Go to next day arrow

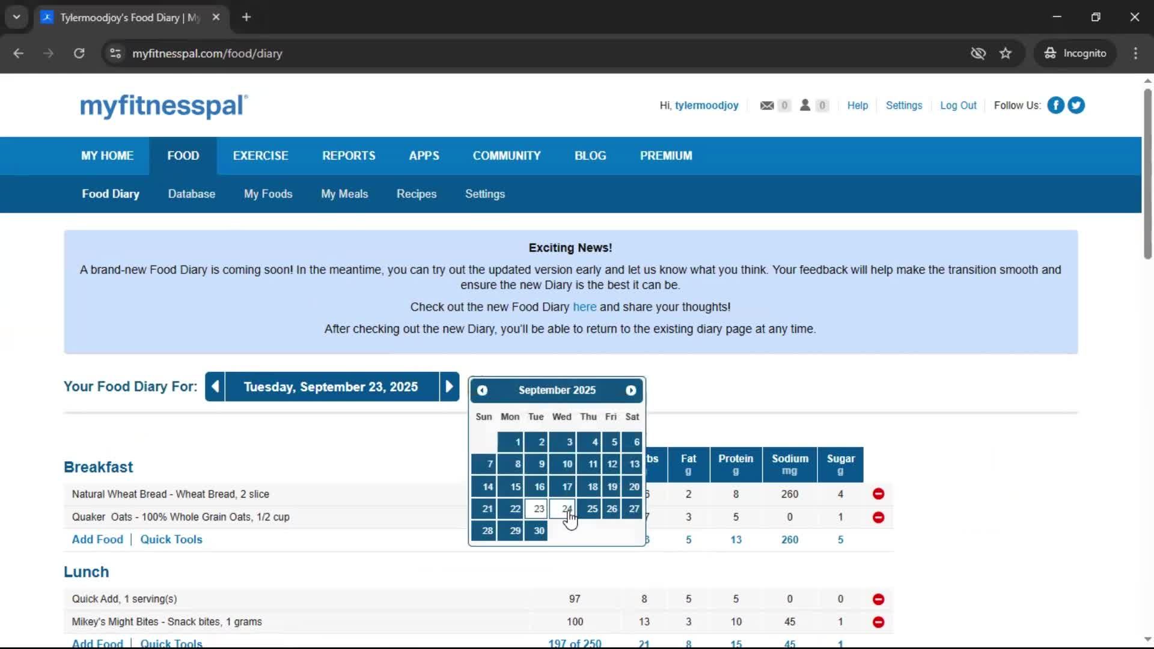tap(449, 386)
